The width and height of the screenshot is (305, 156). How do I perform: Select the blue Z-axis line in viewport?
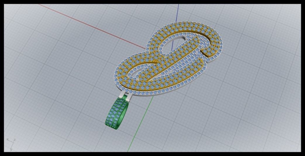pyautogui.click(x=177, y=13)
